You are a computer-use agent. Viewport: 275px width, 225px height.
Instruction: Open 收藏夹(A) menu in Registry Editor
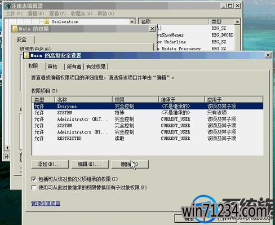tap(82, 14)
